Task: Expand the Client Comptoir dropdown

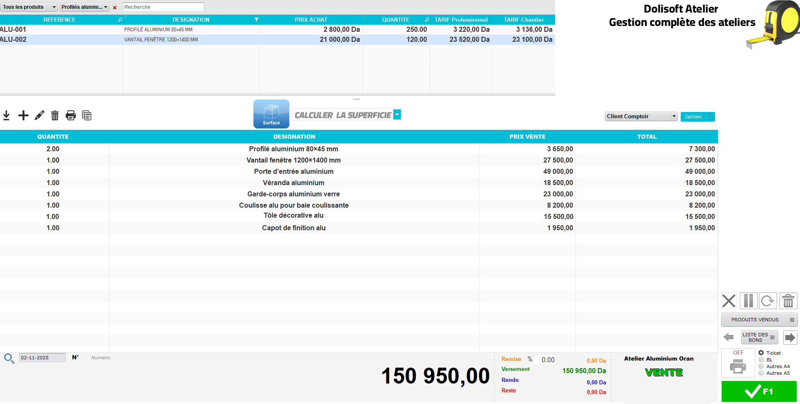Action: pyautogui.click(x=641, y=117)
